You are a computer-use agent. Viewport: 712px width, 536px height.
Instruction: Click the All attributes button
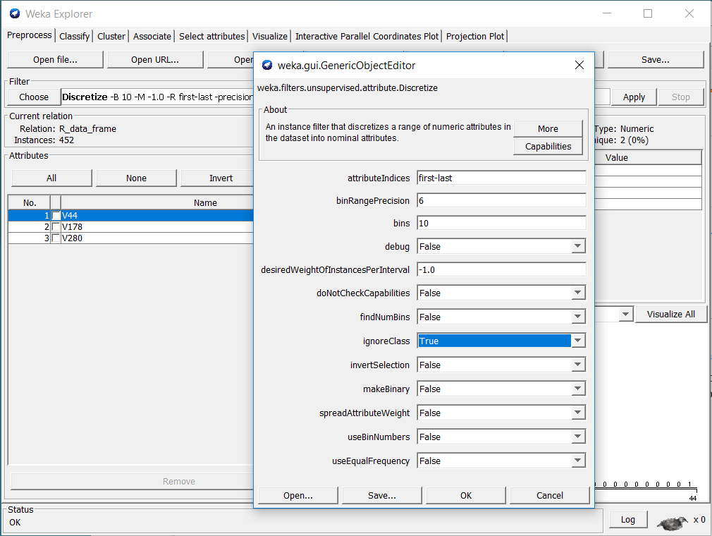[51, 178]
